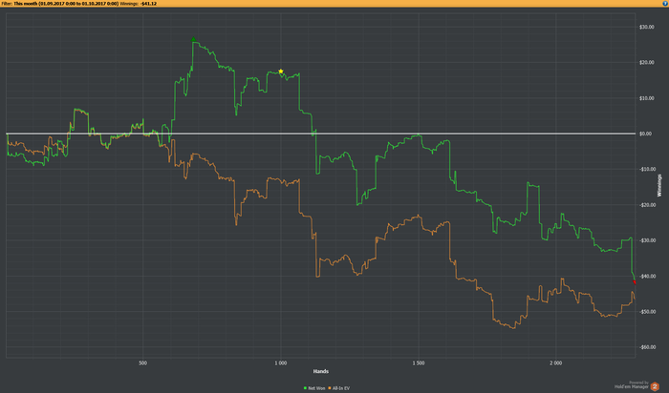Click the '-$10.00' y-axis label
The image size is (669, 393).
tap(647, 170)
